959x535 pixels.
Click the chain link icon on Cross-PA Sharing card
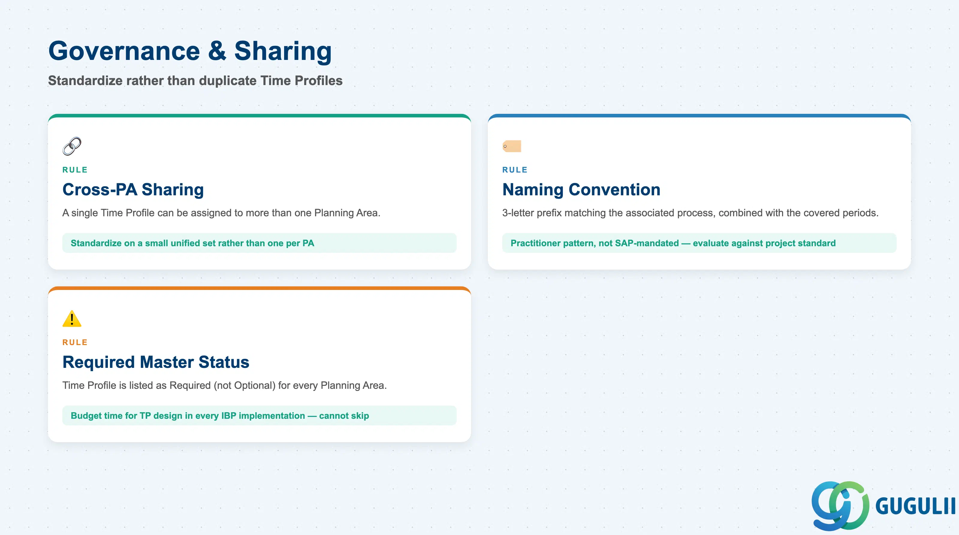click(x=72, y=146)
